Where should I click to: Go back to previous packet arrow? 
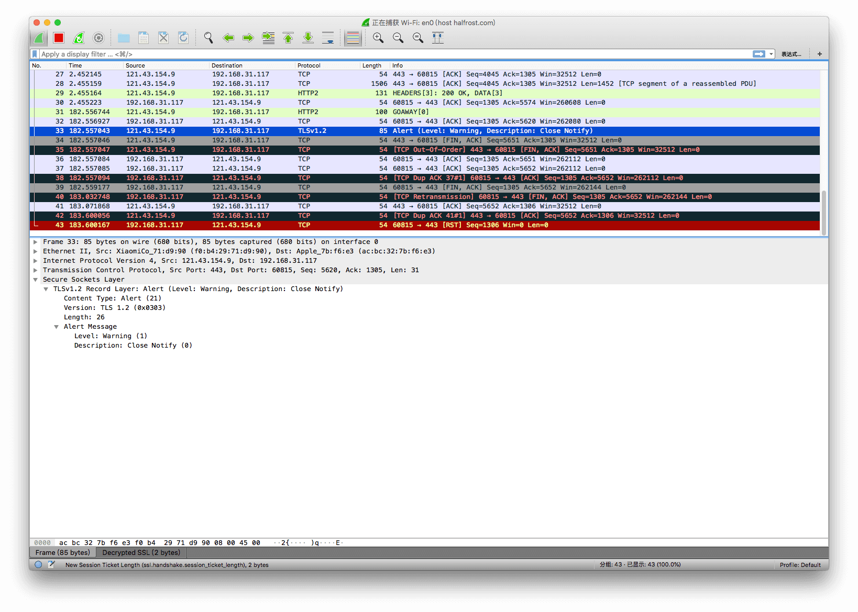click(228, 38)
